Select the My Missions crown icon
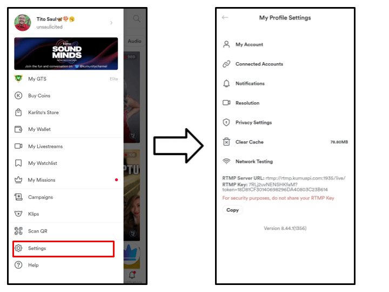 (x=18, y=180)
